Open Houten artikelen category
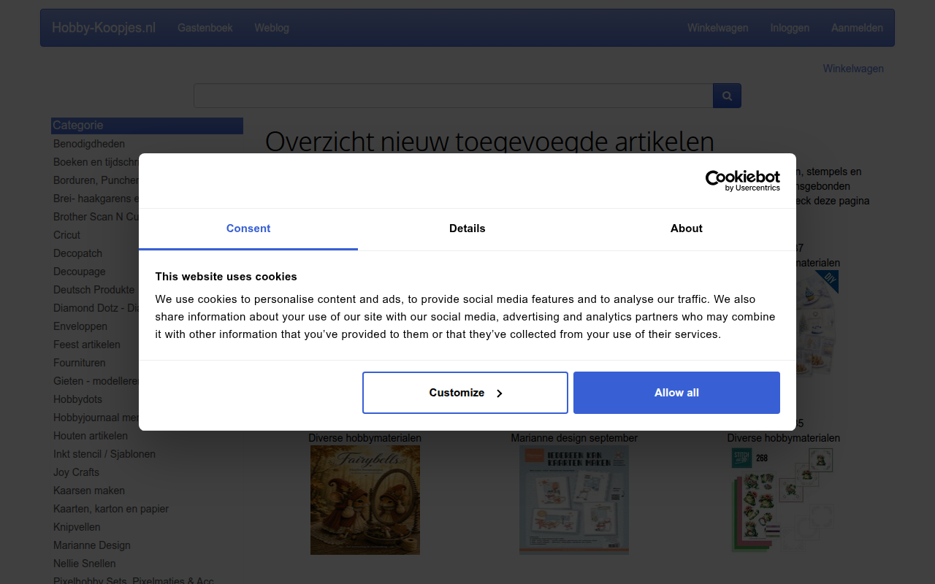 pos(91,436)
